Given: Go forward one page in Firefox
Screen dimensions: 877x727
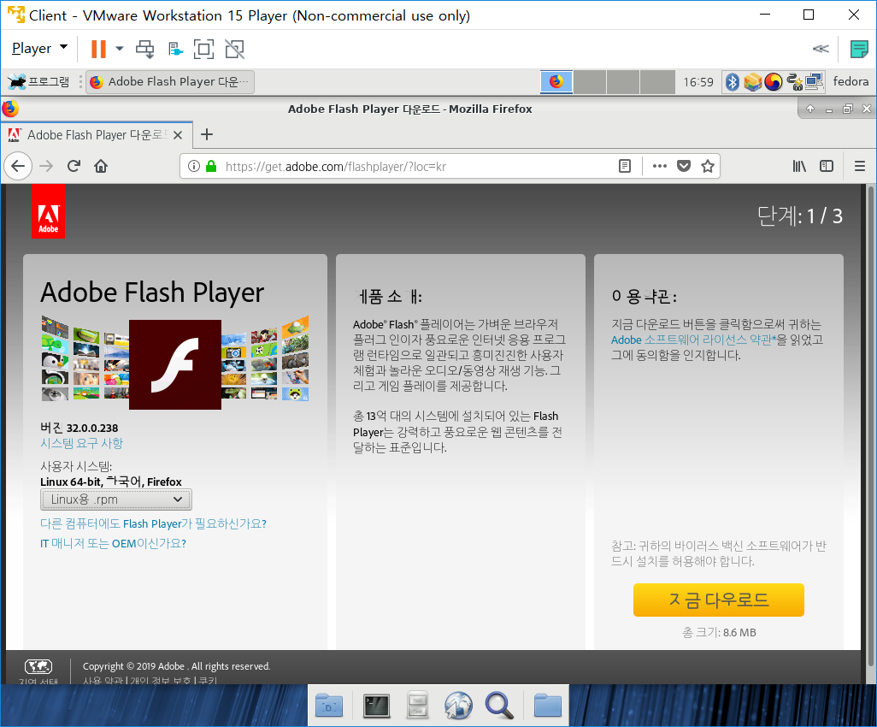Looking at the screenshot, I should (46, 166).
